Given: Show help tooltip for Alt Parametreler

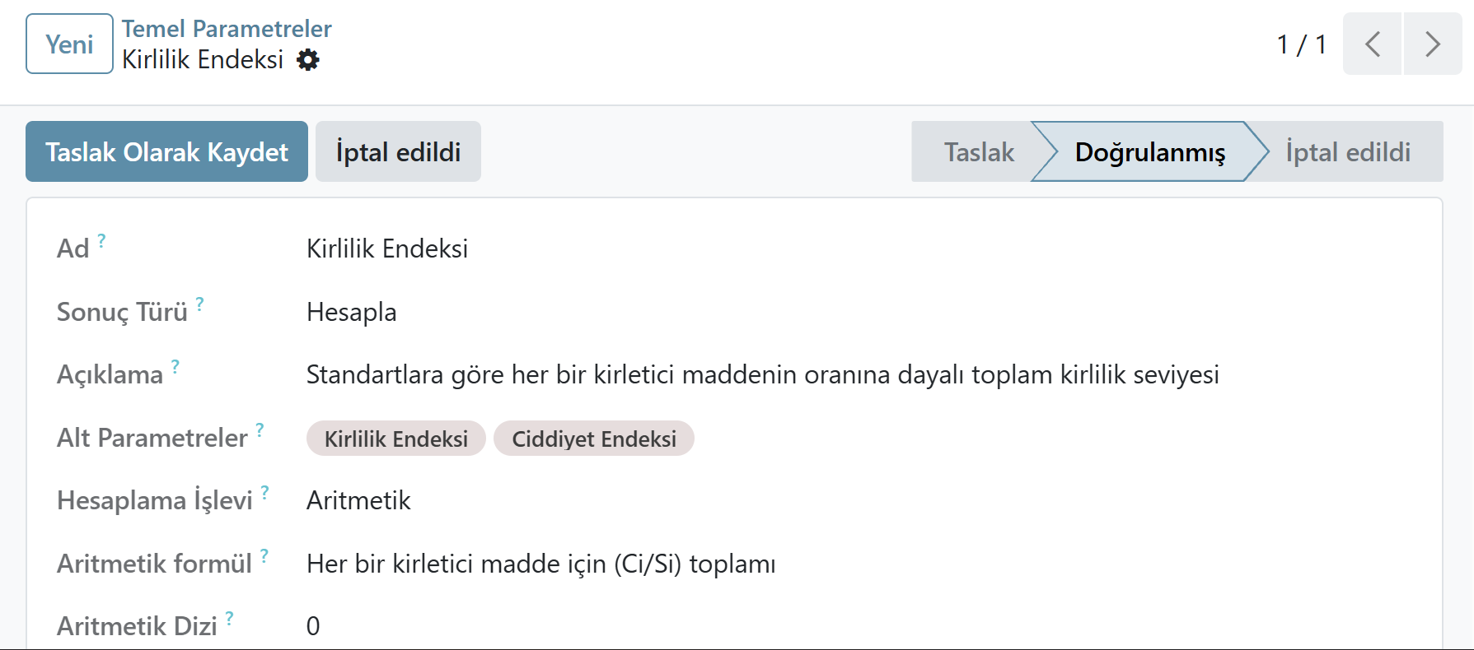Looking at the screenshot, I should (260, 429).
